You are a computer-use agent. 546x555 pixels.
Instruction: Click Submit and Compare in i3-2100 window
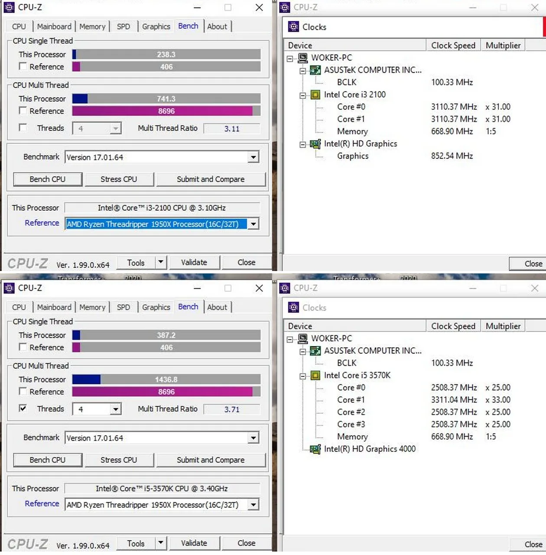coord(211,179)
